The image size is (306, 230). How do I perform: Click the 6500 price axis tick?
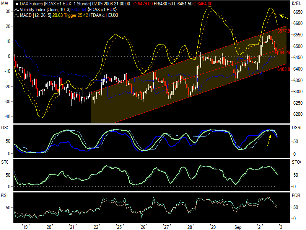tap(298, 46)
